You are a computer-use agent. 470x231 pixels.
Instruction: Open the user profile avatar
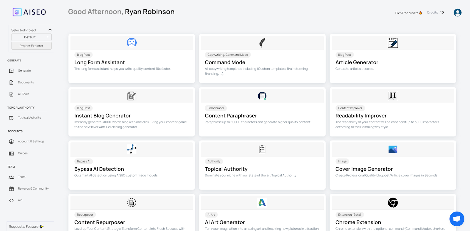(x=457, y=13)
